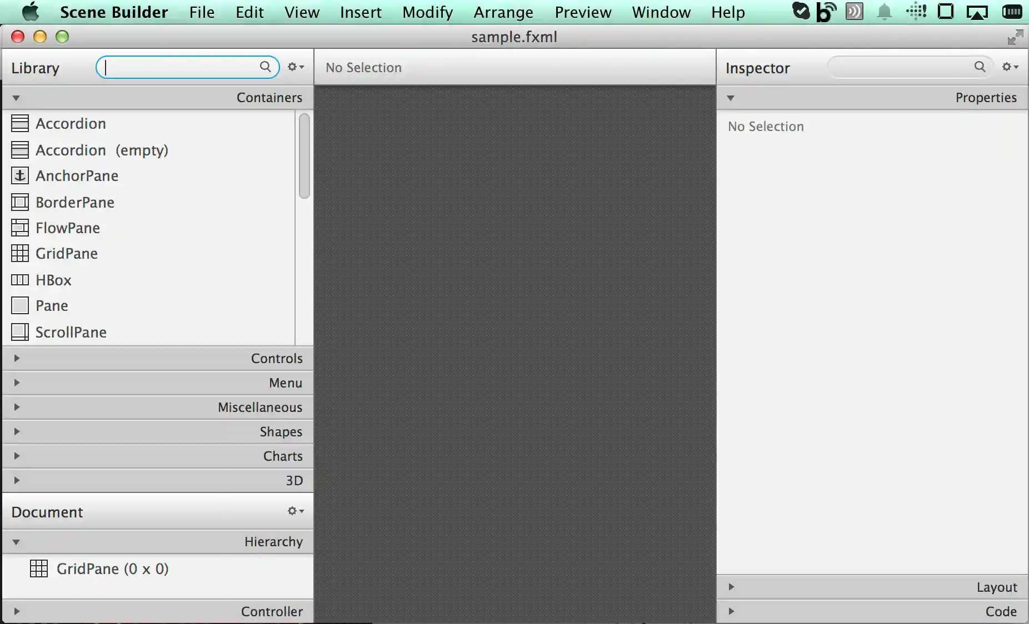Click the battery icon in menu bar
Viewport: 1029px width, 624px height.
[1012, 12]
